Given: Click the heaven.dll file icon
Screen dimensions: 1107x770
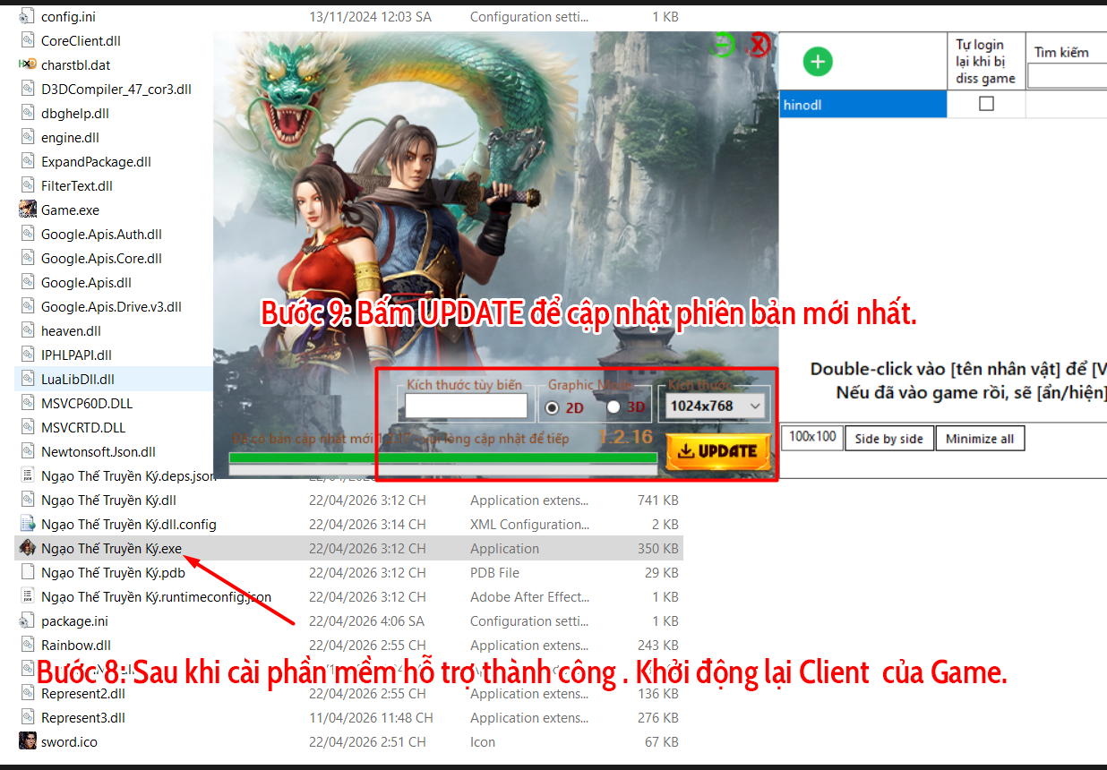Looking at the screenshot, I should pyautogui.click(x=28, y=331).
